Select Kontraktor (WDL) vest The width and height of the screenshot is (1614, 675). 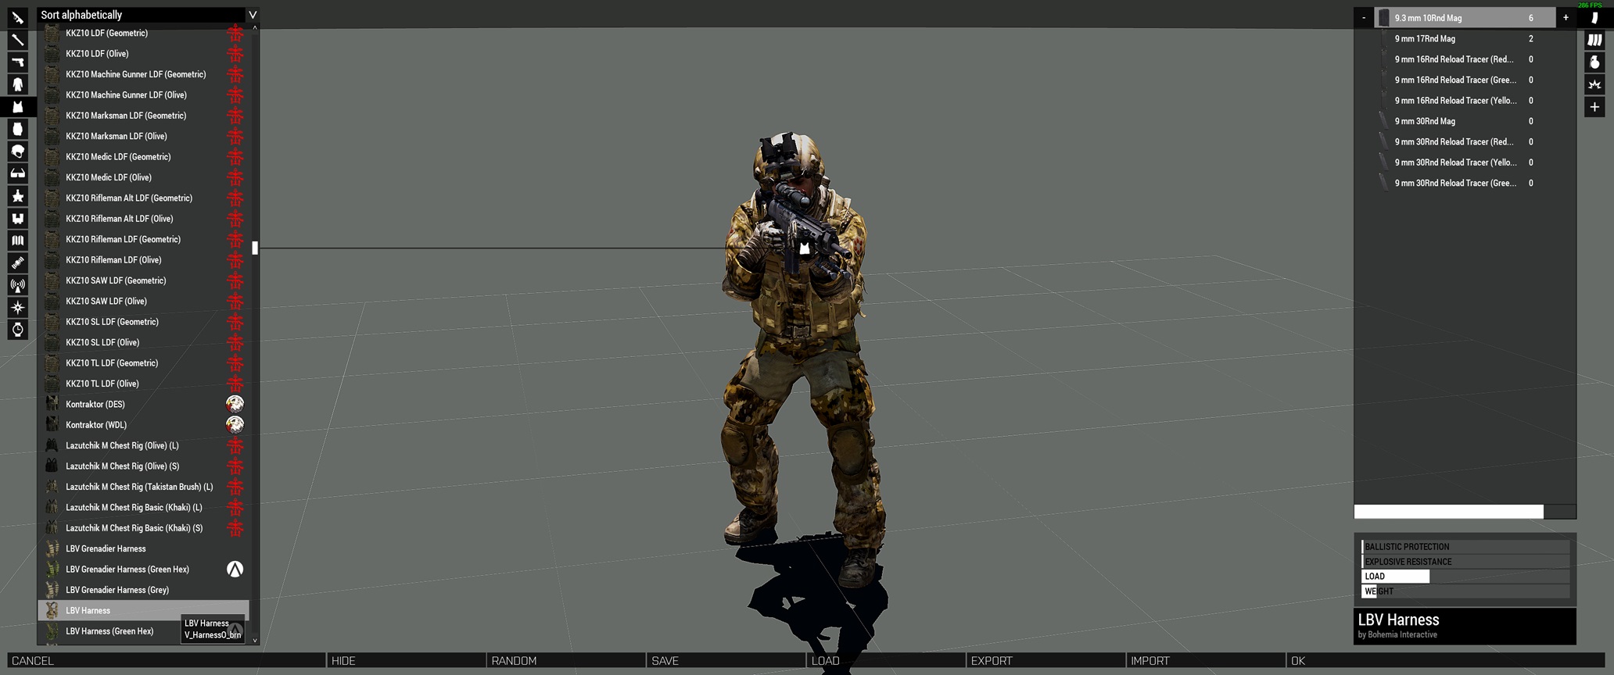coord(143,424)
